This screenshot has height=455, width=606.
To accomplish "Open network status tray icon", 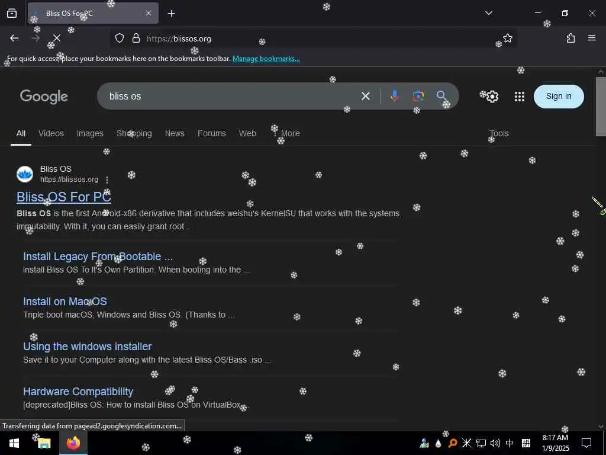I will pos(481,443).
